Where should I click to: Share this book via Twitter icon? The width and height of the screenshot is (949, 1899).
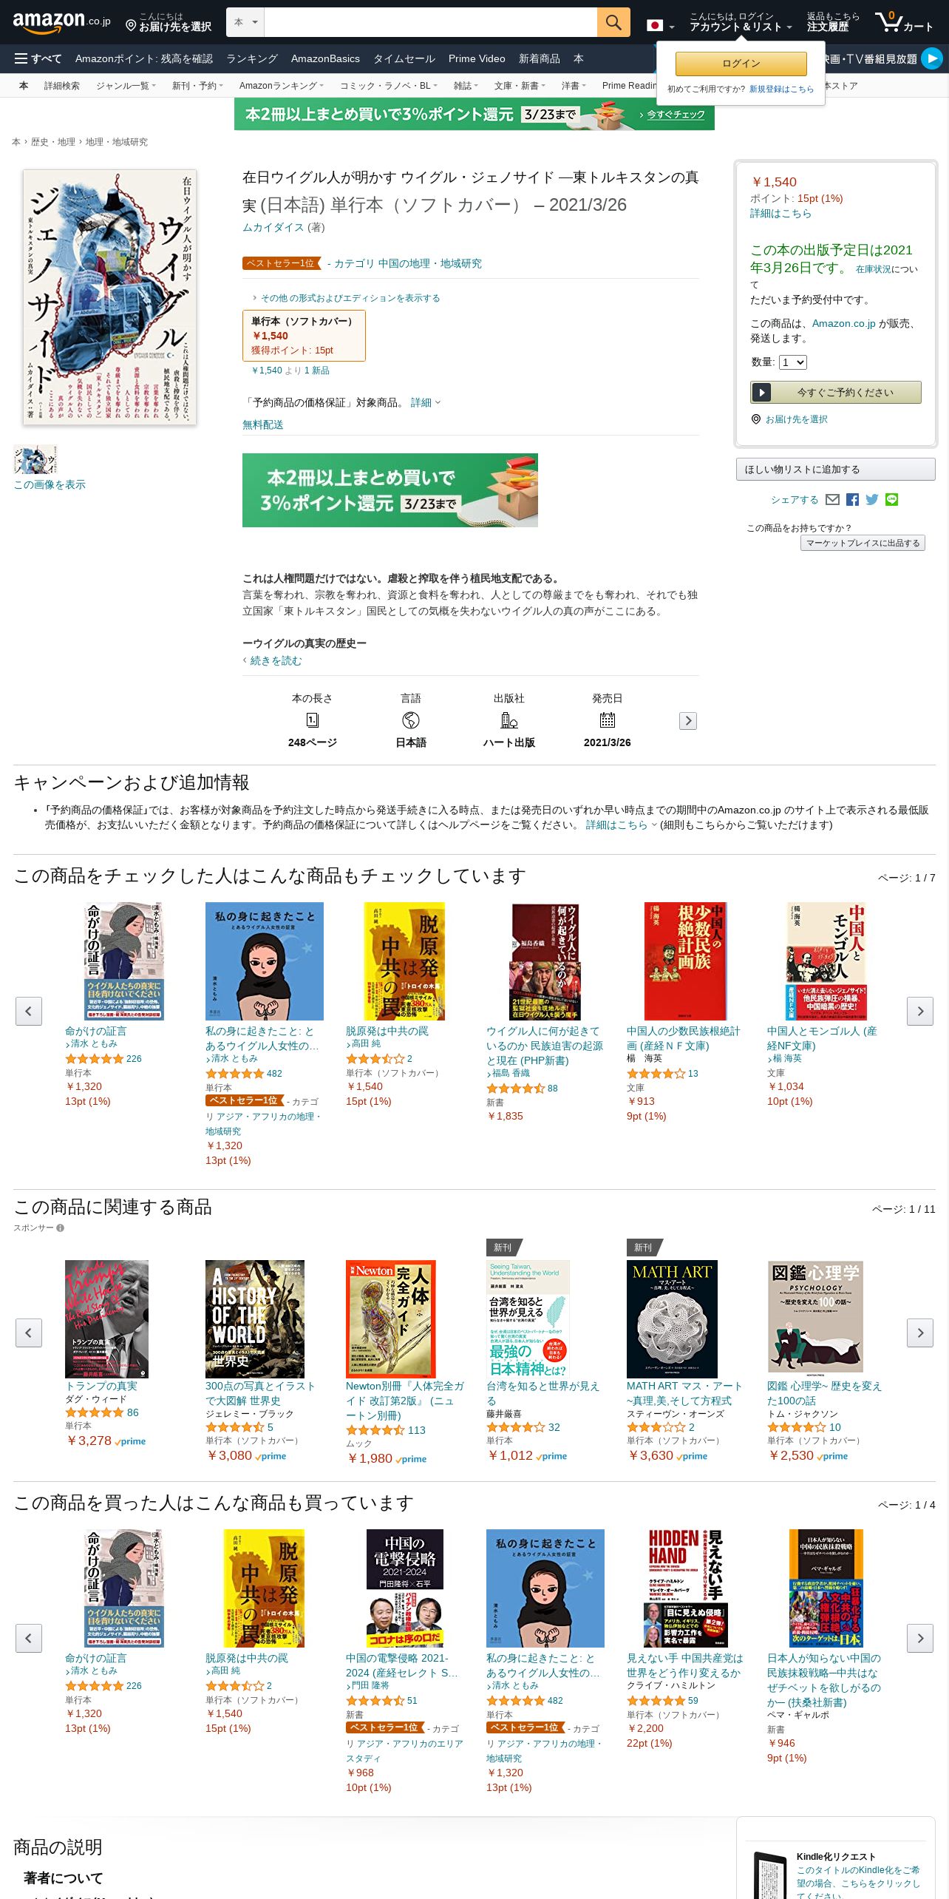click(x=872, y=500)
